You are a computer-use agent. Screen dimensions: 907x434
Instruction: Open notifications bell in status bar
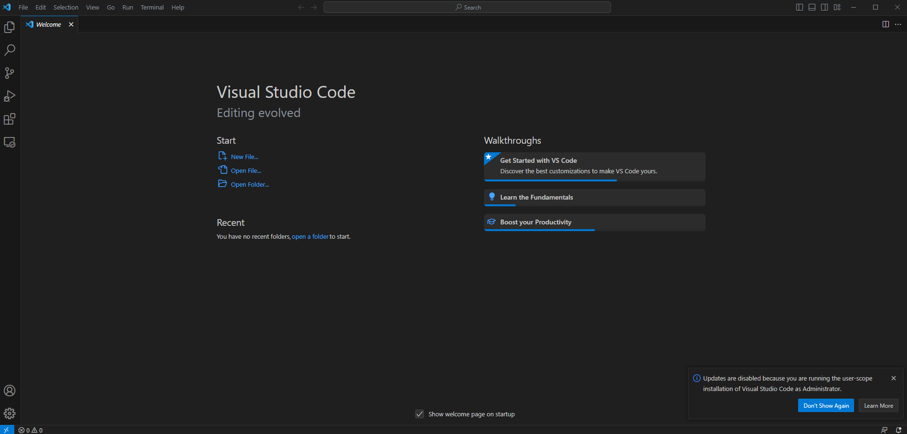[x=898, y=430]
